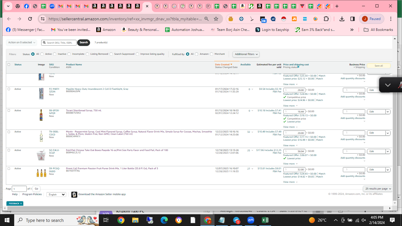Click the Pricing status info icon
The height and width of the screenshot is (226, 402).
coord(298,67)
